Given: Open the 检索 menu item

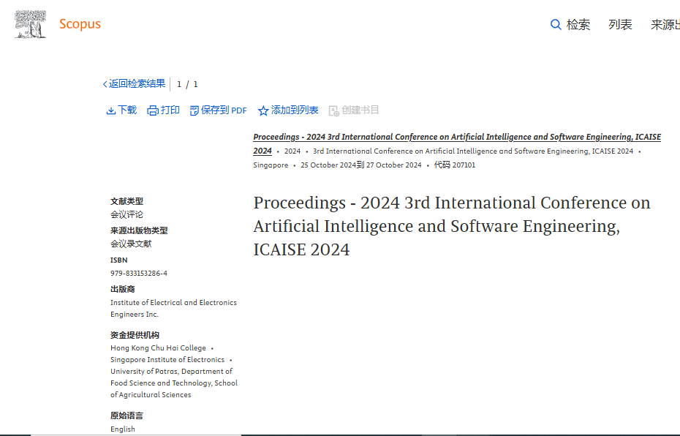Looking at the screenshot, I should (578, 24).
